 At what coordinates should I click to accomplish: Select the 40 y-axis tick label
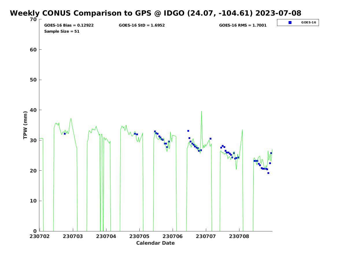pos(34,110)
